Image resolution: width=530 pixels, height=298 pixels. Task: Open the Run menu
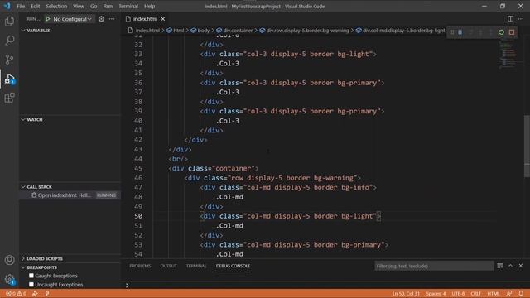(108, 6)
